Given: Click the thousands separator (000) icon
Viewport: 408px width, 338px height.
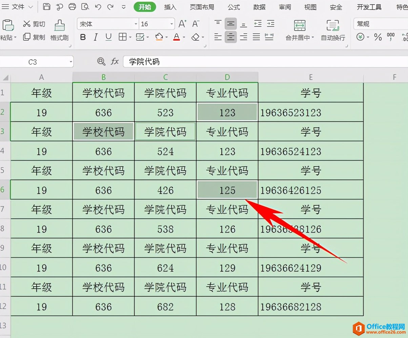Looking at the screenshot, I should pyautogui.click(x=391, y=37).
